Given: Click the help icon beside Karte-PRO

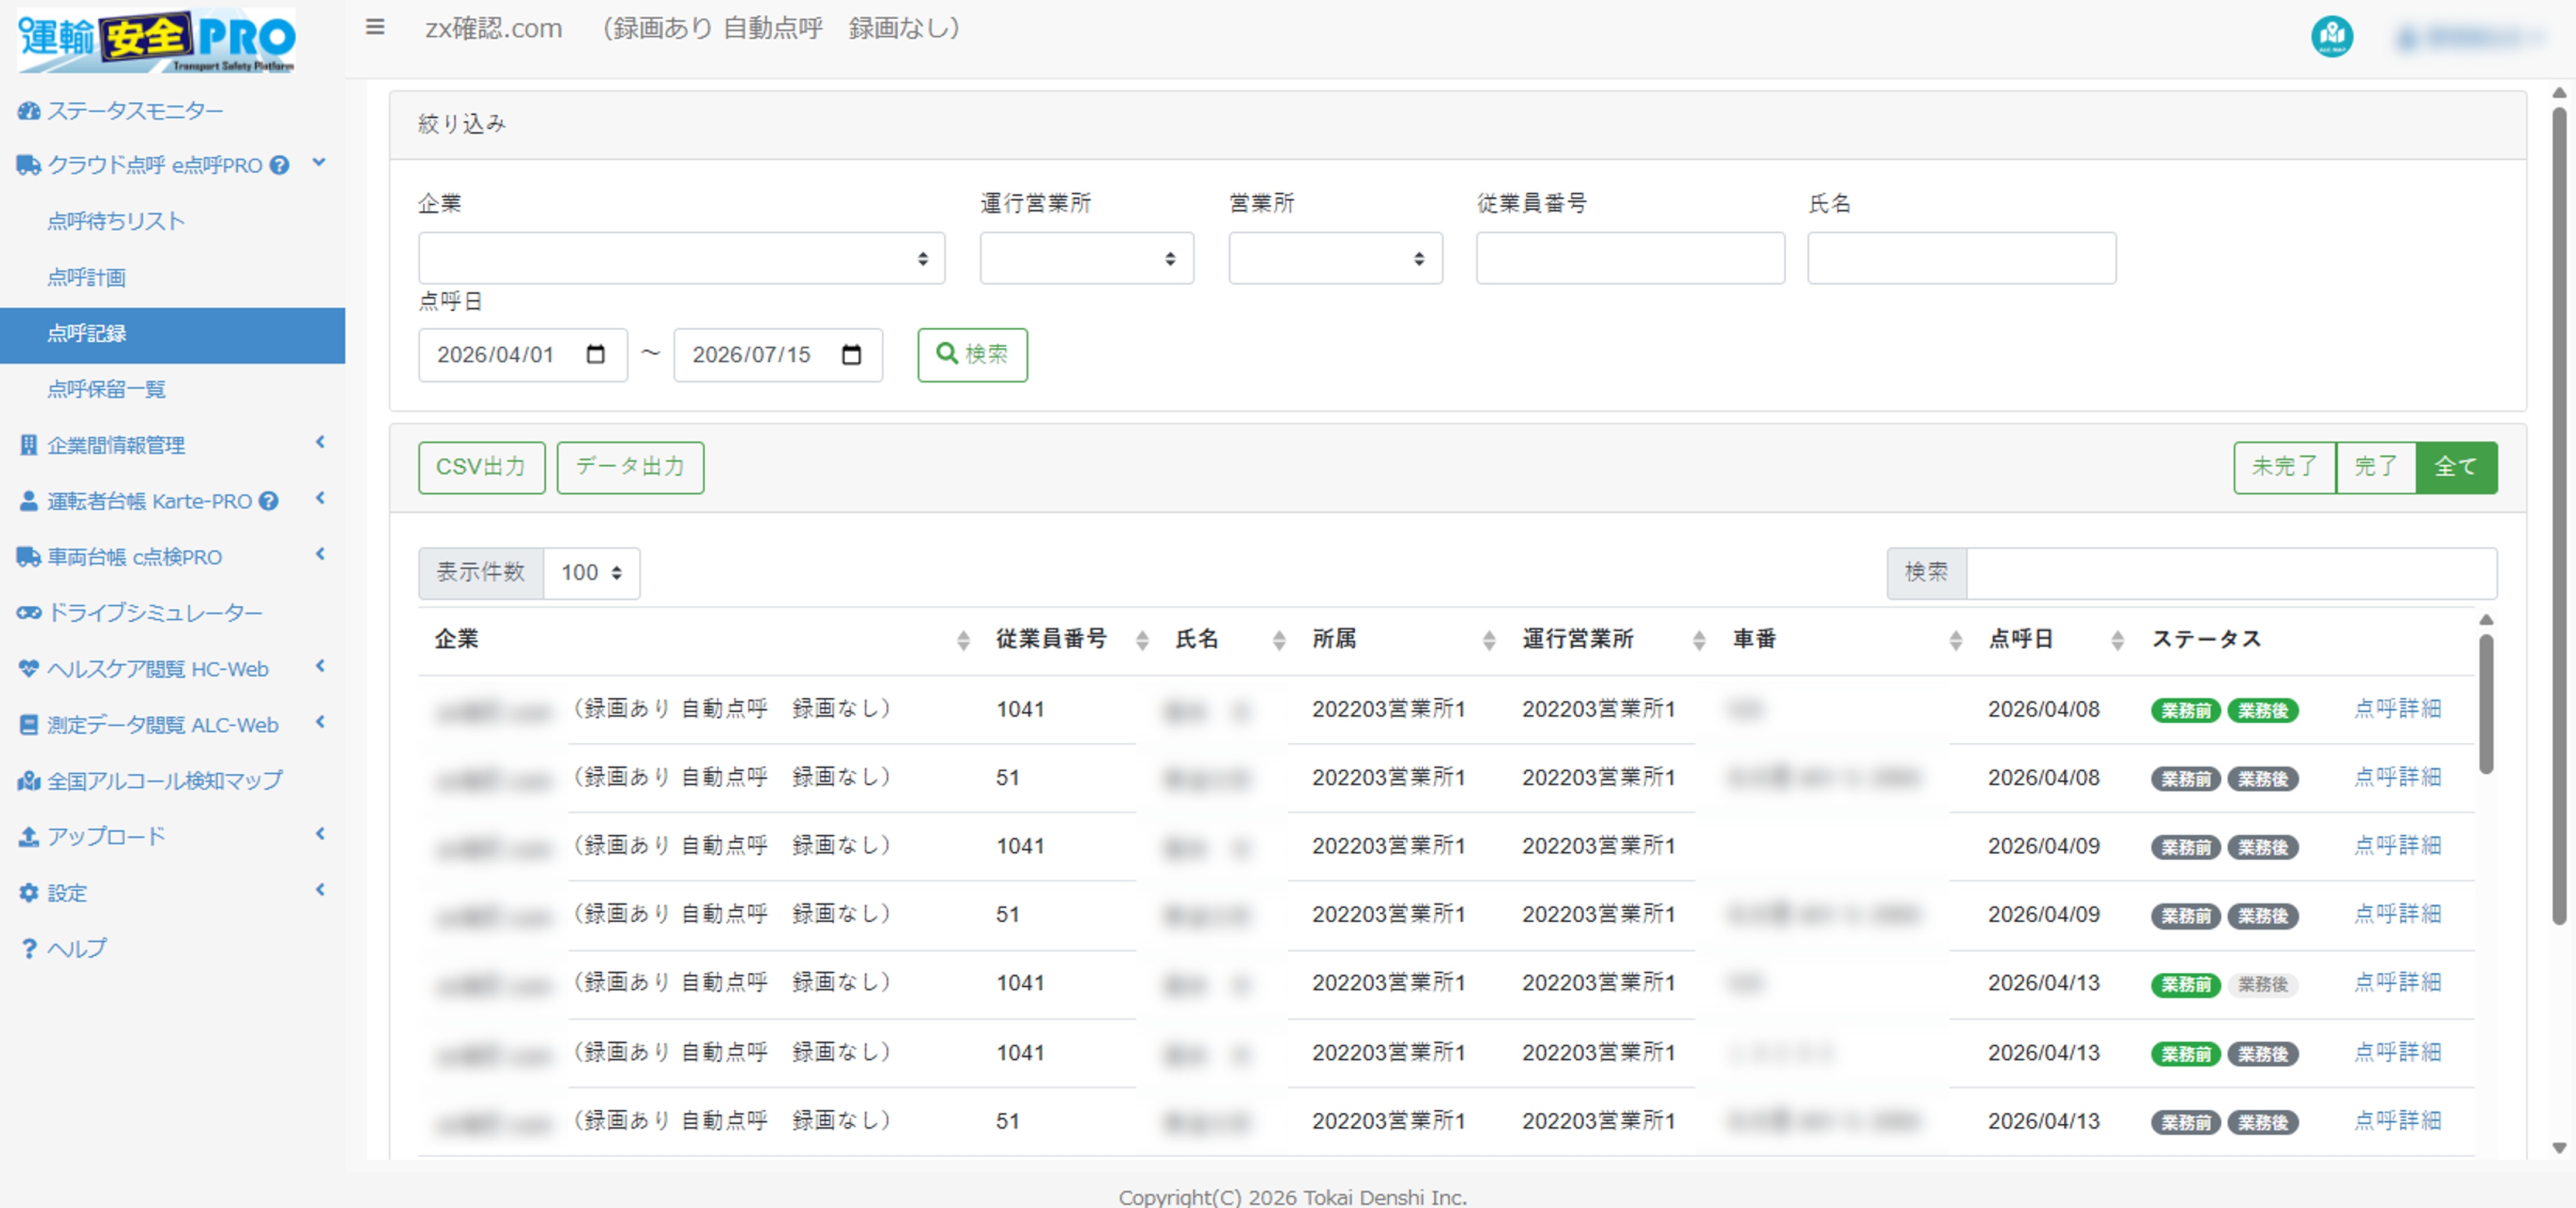Looking at the screenshot, I should click(x=269, y=501).
